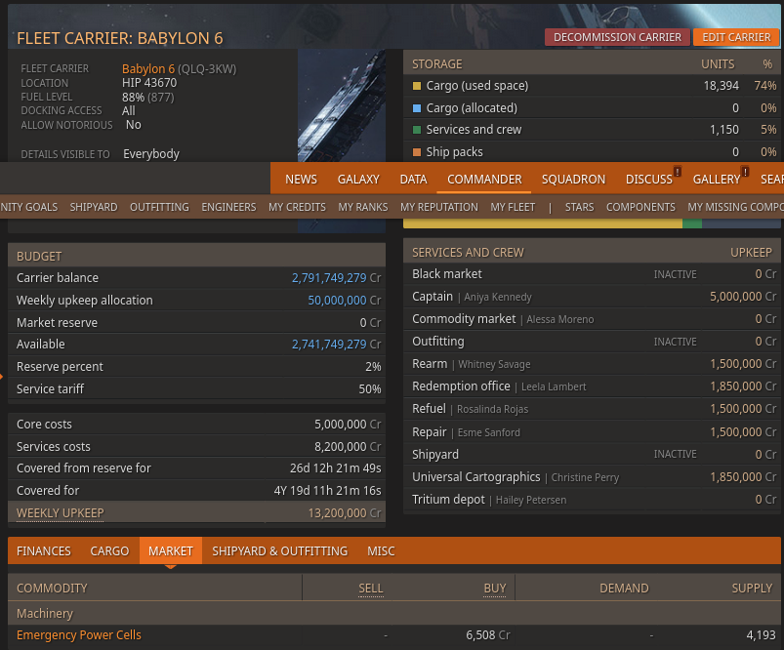Open Emergency Power Cells commodity link
784x650 pixels.
[x=79, y=635]
